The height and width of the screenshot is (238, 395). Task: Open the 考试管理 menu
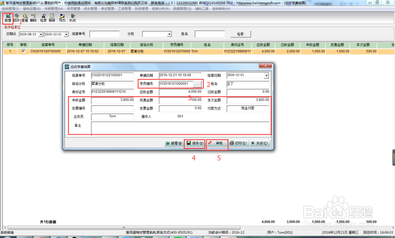point(107,9)
